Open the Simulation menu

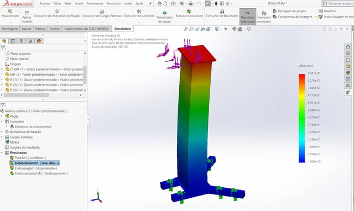(x=113, y=3)
